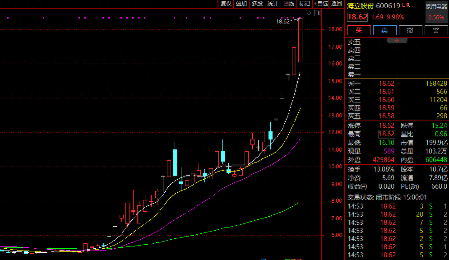449x260 pixels.
Task: Click the current price 18.62 box
Action: [x=357, y=17]
